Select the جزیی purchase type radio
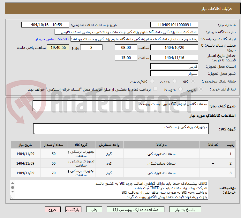This screenshot has height=218, width=241. (x=201, y=89)
